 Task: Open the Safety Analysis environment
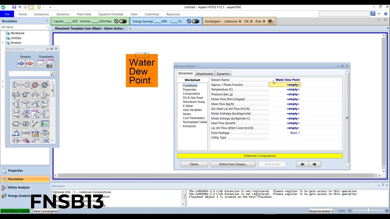coord(25,187)
